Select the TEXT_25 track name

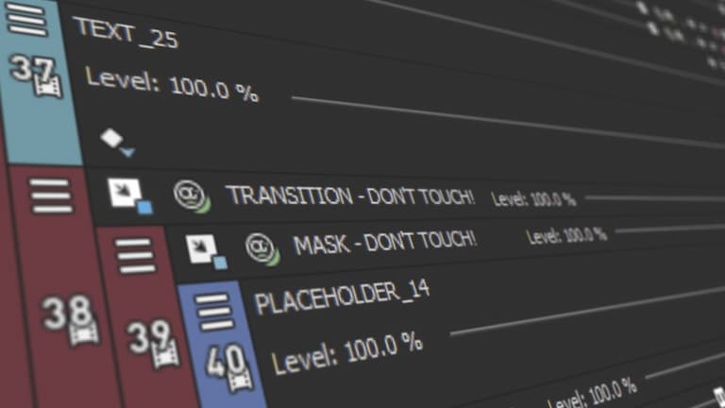[x=126, y=32]
